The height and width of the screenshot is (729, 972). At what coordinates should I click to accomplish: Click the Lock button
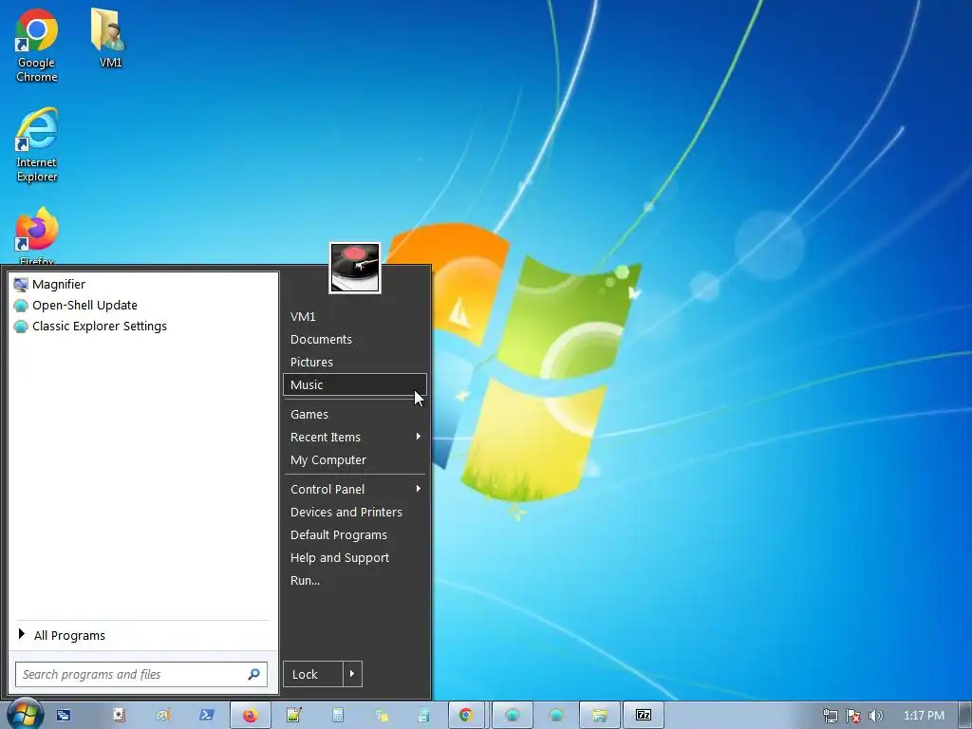pyautogui.click(x=313, y=674)
